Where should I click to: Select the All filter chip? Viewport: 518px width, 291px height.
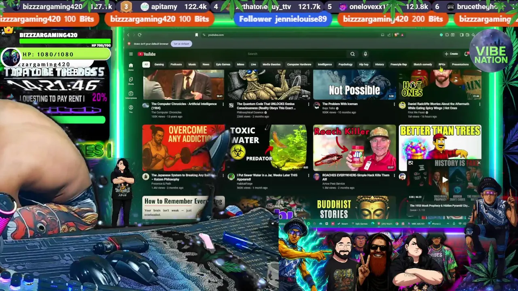tap(146, 65)
